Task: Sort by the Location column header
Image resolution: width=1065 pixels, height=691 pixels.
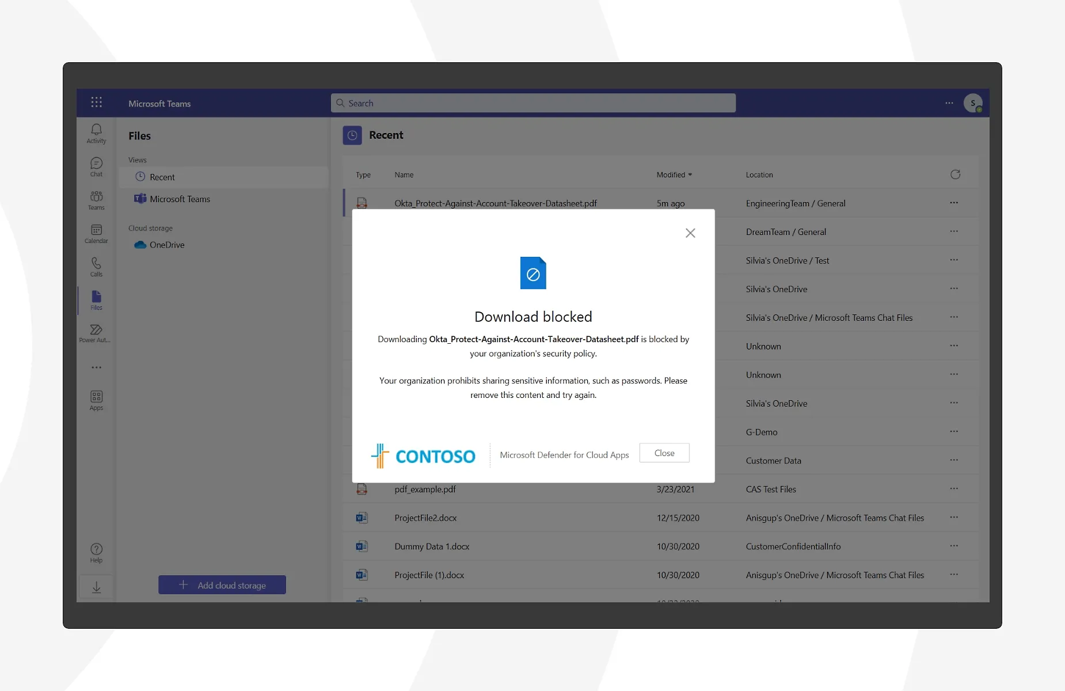Action: click(759, 174)
